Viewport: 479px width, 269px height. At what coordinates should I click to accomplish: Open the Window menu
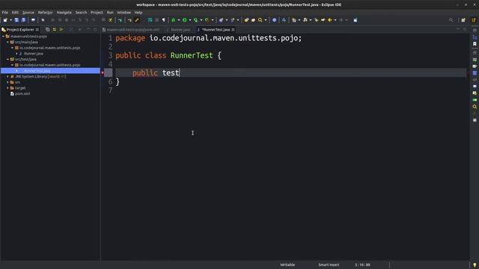123,13
